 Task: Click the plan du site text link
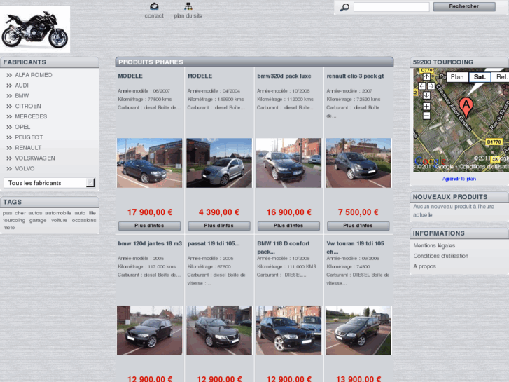188,16
